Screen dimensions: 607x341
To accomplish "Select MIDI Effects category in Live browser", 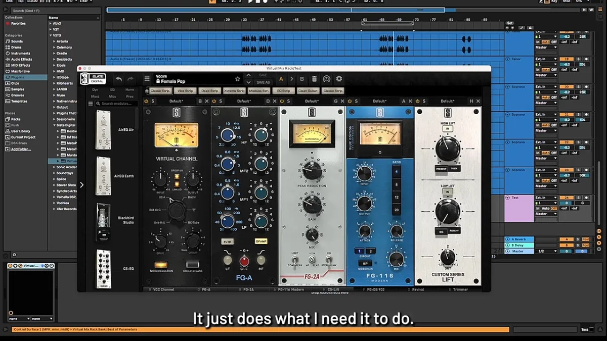I will pyautogui.click(x=21, y=65).
